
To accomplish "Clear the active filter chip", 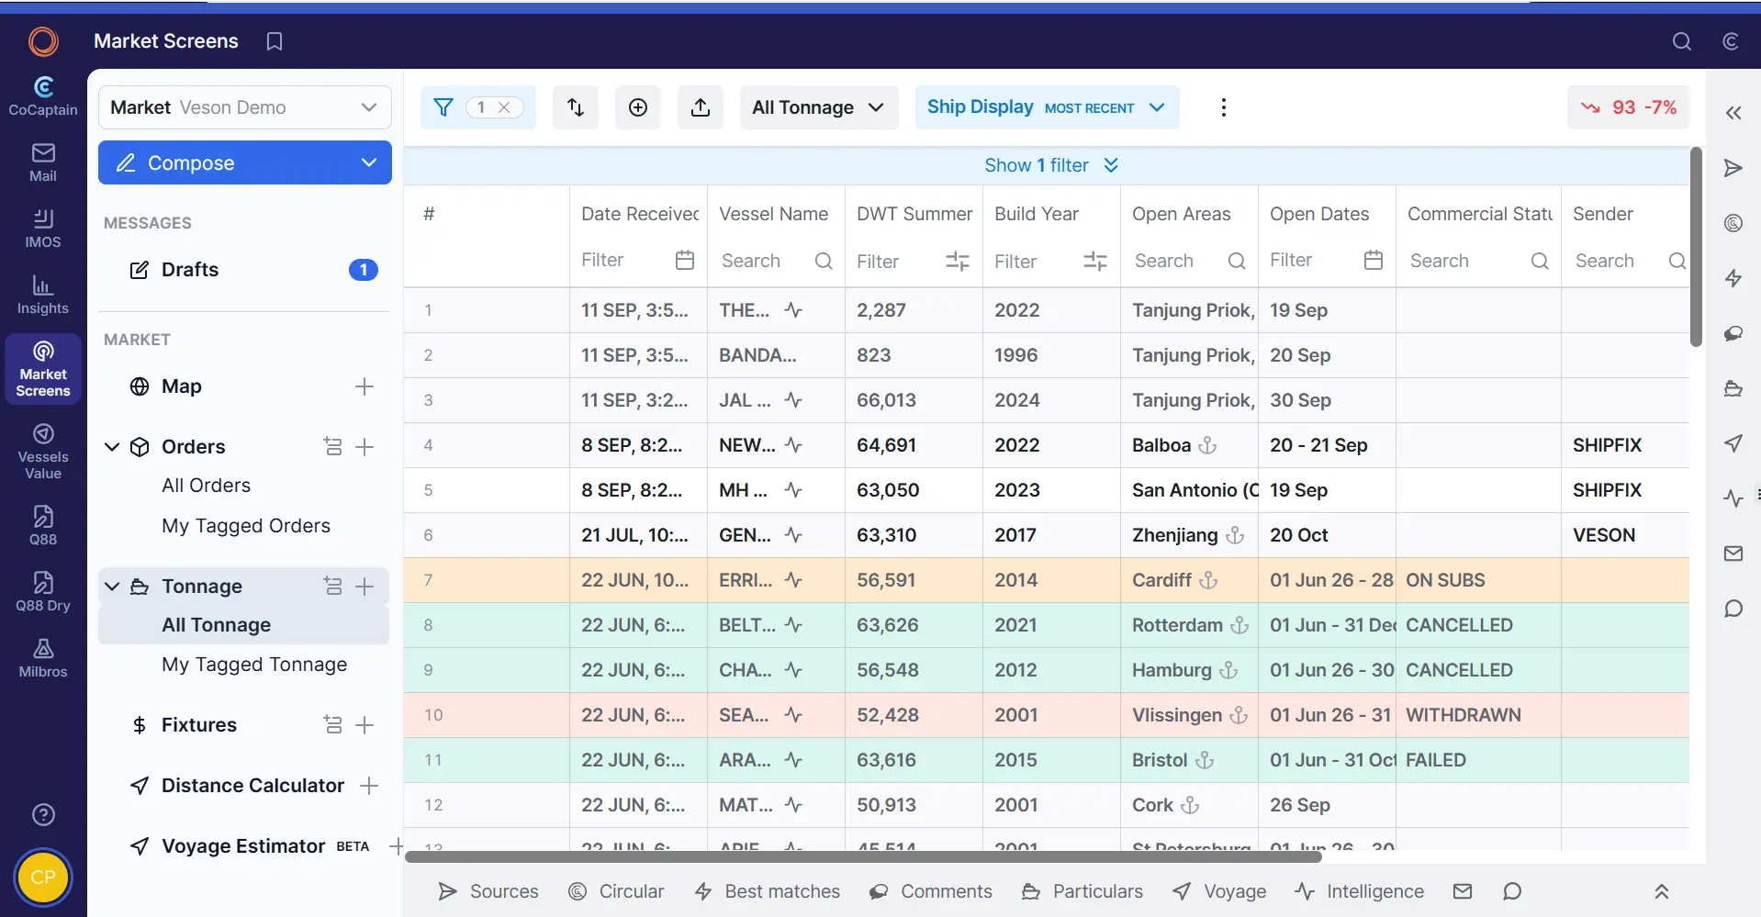I will pos(504,107).
